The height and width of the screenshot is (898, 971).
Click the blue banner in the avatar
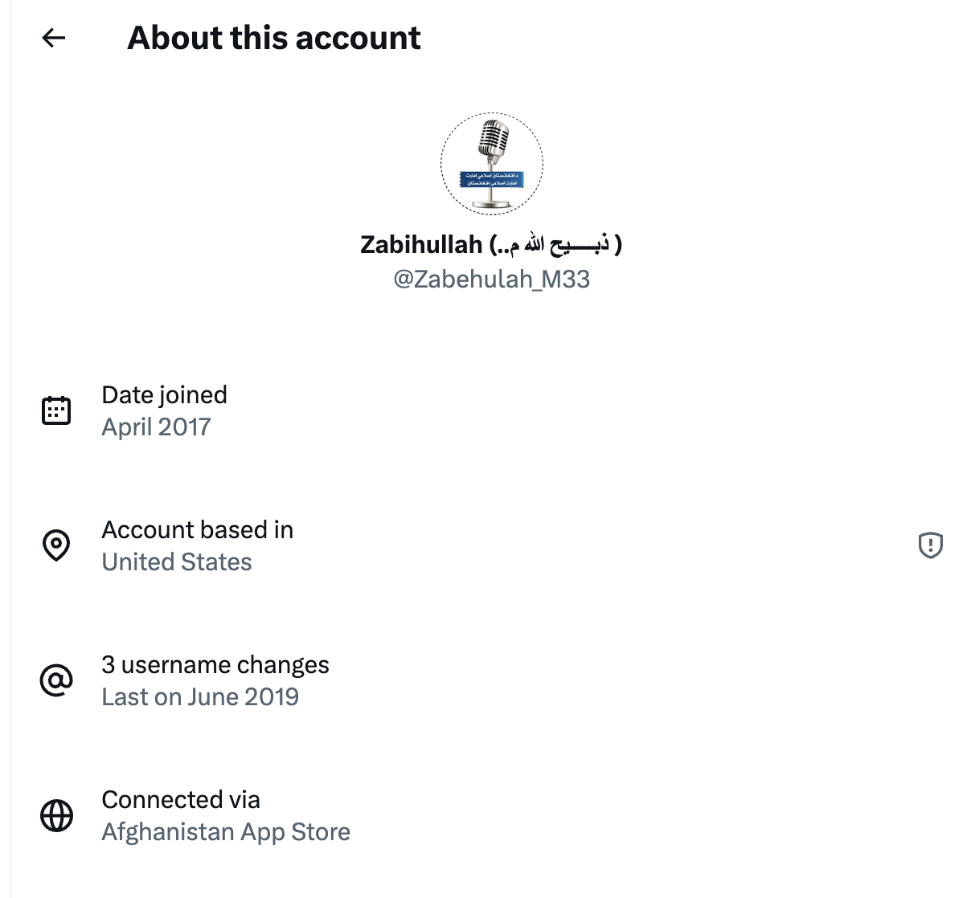[x=492, y=179]
